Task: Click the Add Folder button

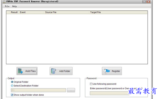Action: click(x=61, y=71)
